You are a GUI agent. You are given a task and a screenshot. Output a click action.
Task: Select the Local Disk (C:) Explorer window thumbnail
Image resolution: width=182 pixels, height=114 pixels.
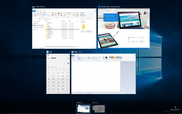64,28
